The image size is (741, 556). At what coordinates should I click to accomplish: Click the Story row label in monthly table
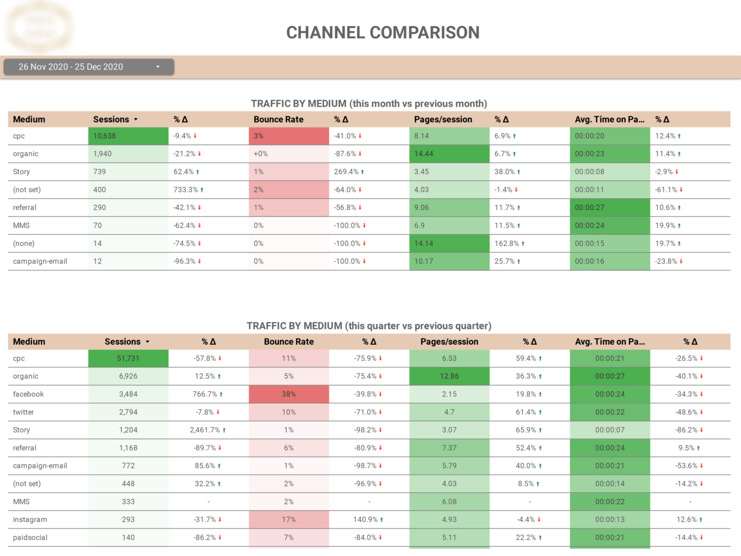[21, 172]
